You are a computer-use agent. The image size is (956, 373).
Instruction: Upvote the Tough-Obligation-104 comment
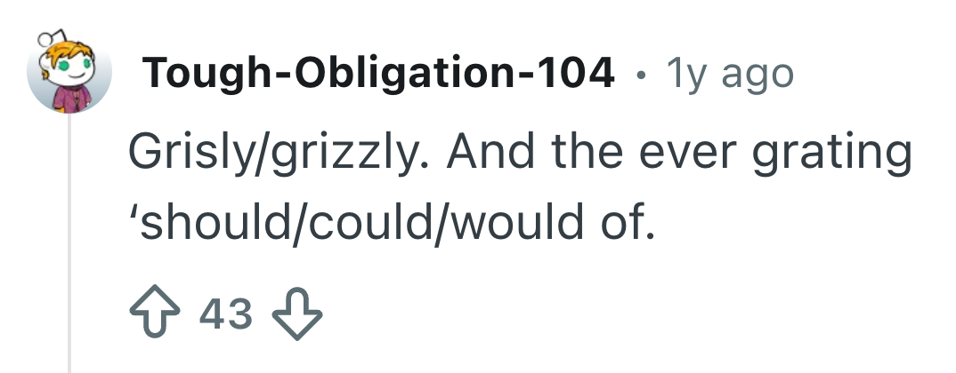pyautogui.click(x=155, y=312)
